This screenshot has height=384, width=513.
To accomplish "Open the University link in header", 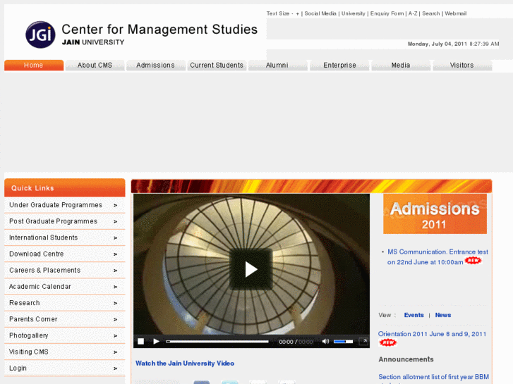I will (x=354, y=13).
